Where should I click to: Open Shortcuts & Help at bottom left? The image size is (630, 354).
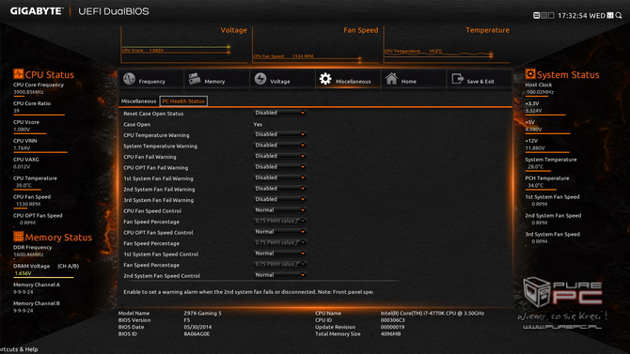19,349
